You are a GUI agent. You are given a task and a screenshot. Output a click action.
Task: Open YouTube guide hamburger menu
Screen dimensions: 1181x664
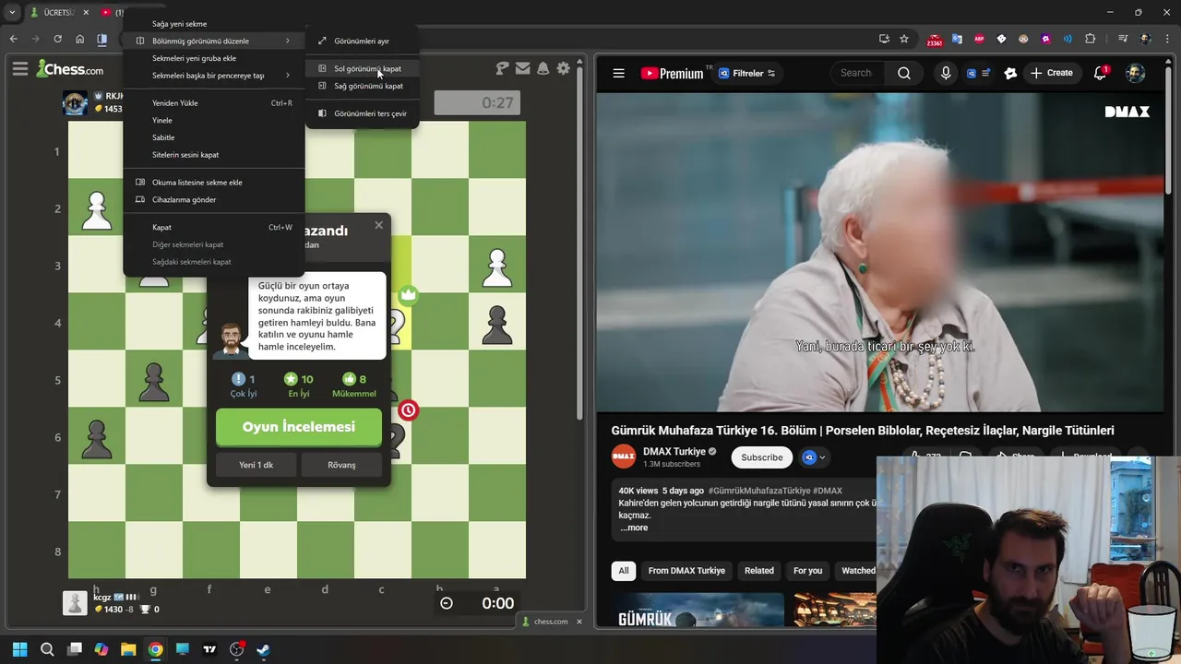click(619, 73)
